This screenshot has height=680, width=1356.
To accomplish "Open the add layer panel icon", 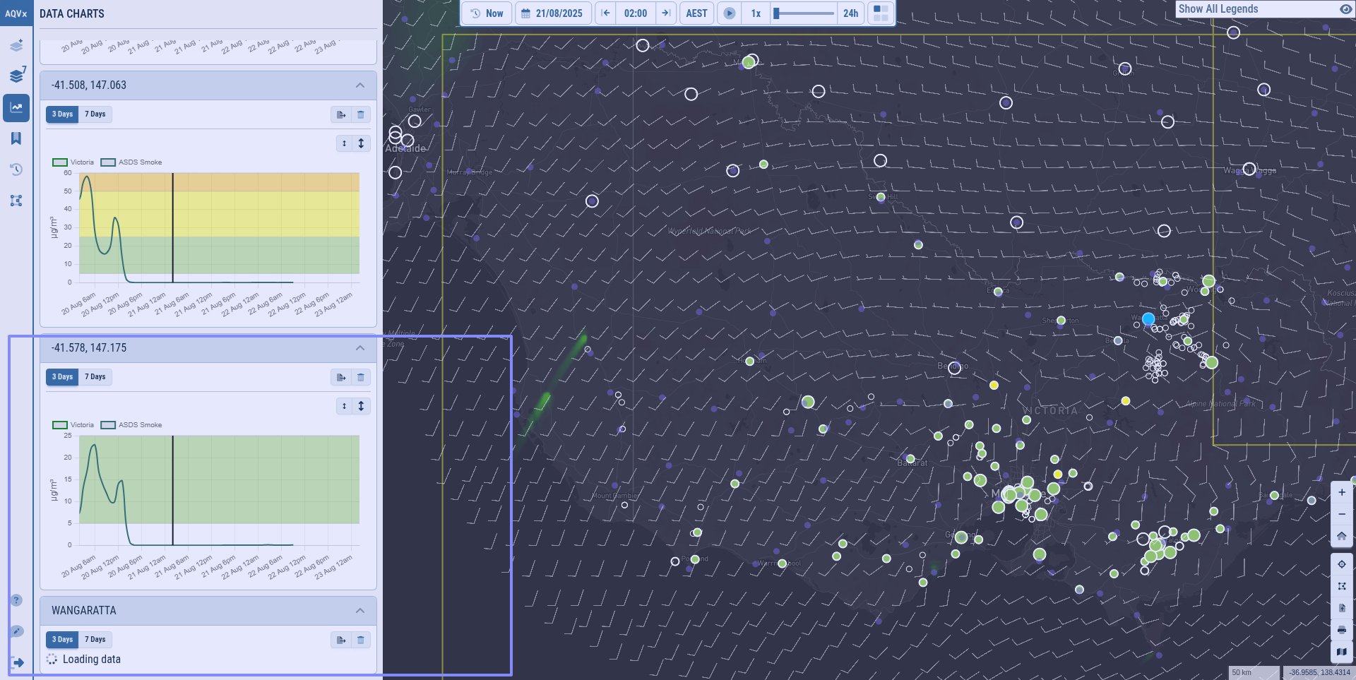I will click(16, 45).
